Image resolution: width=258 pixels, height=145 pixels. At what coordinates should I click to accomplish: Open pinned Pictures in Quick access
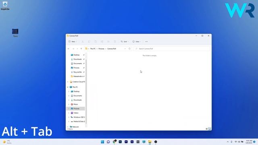77,68
